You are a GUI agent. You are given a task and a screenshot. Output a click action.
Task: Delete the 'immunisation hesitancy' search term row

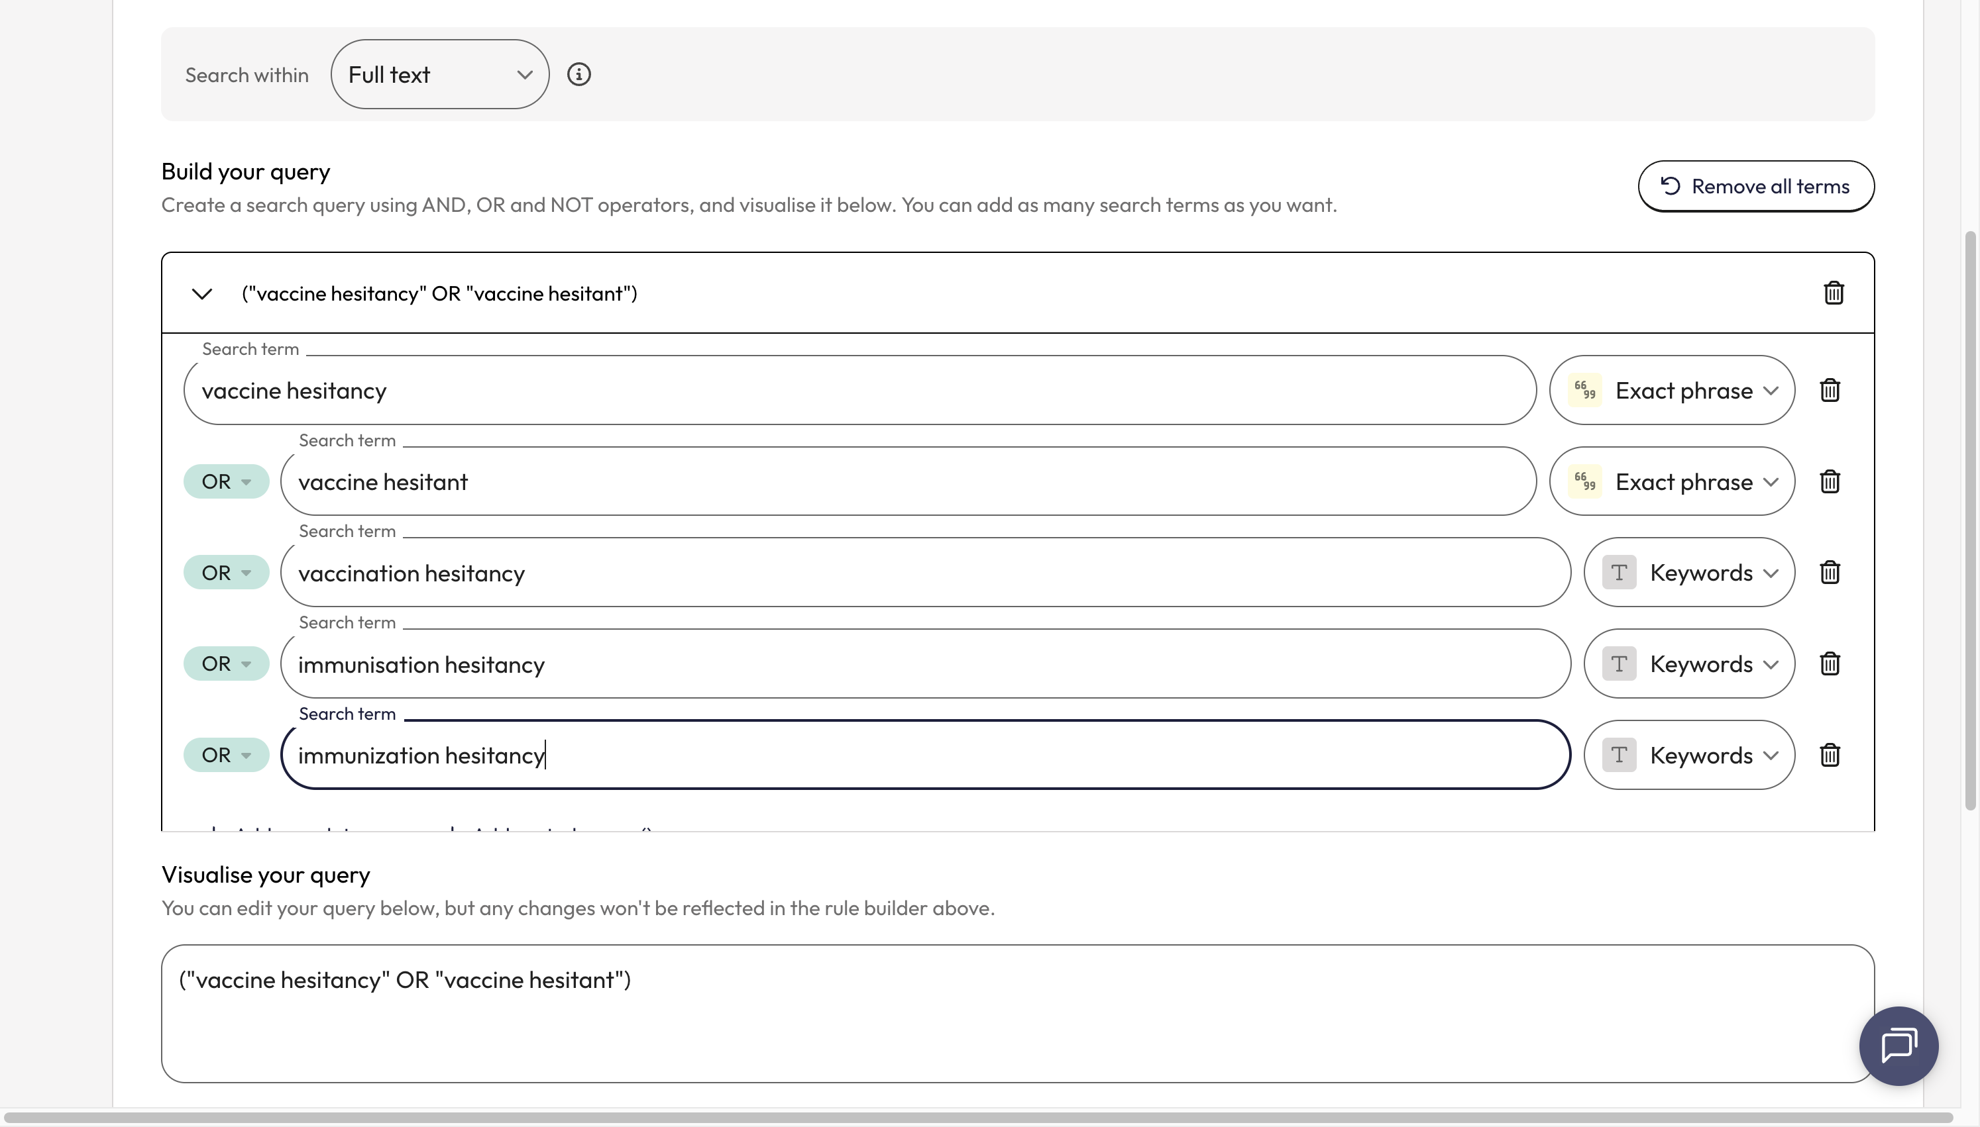coord(1829,663)
